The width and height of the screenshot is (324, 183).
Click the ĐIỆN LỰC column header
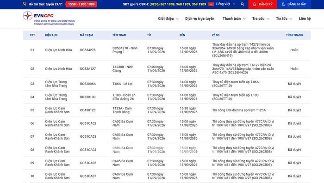(51, 35)
